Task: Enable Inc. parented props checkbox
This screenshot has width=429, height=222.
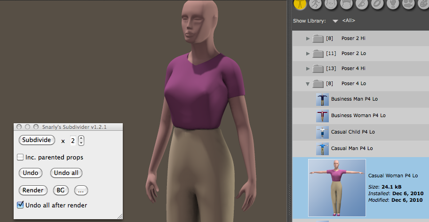Action: (20, 157)
